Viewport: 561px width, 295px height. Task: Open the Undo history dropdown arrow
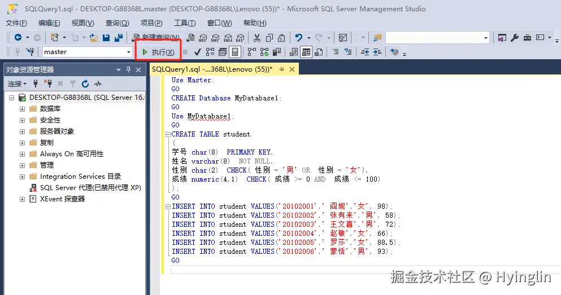[x=309, y=37]
